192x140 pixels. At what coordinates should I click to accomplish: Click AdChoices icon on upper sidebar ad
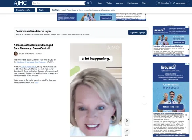click(x=186, y=27)
